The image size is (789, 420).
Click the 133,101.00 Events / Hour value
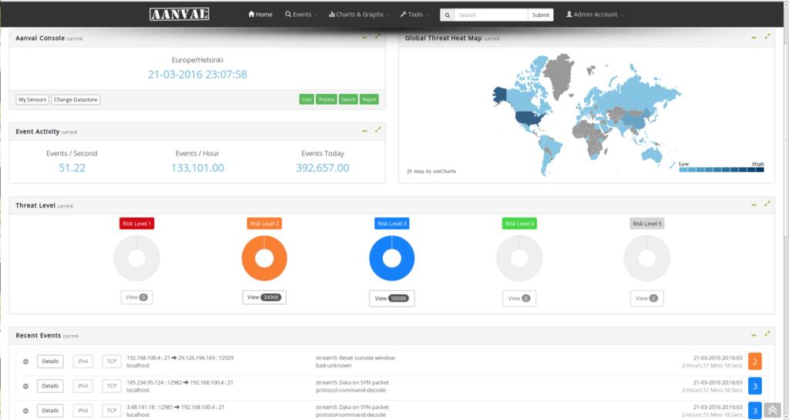coord(198,168)
